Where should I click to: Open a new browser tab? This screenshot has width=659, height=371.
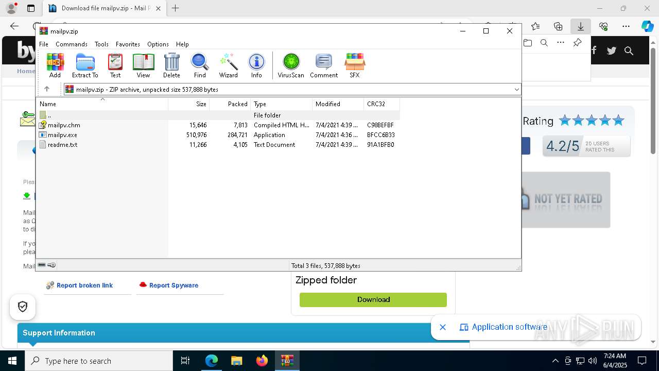176,8
